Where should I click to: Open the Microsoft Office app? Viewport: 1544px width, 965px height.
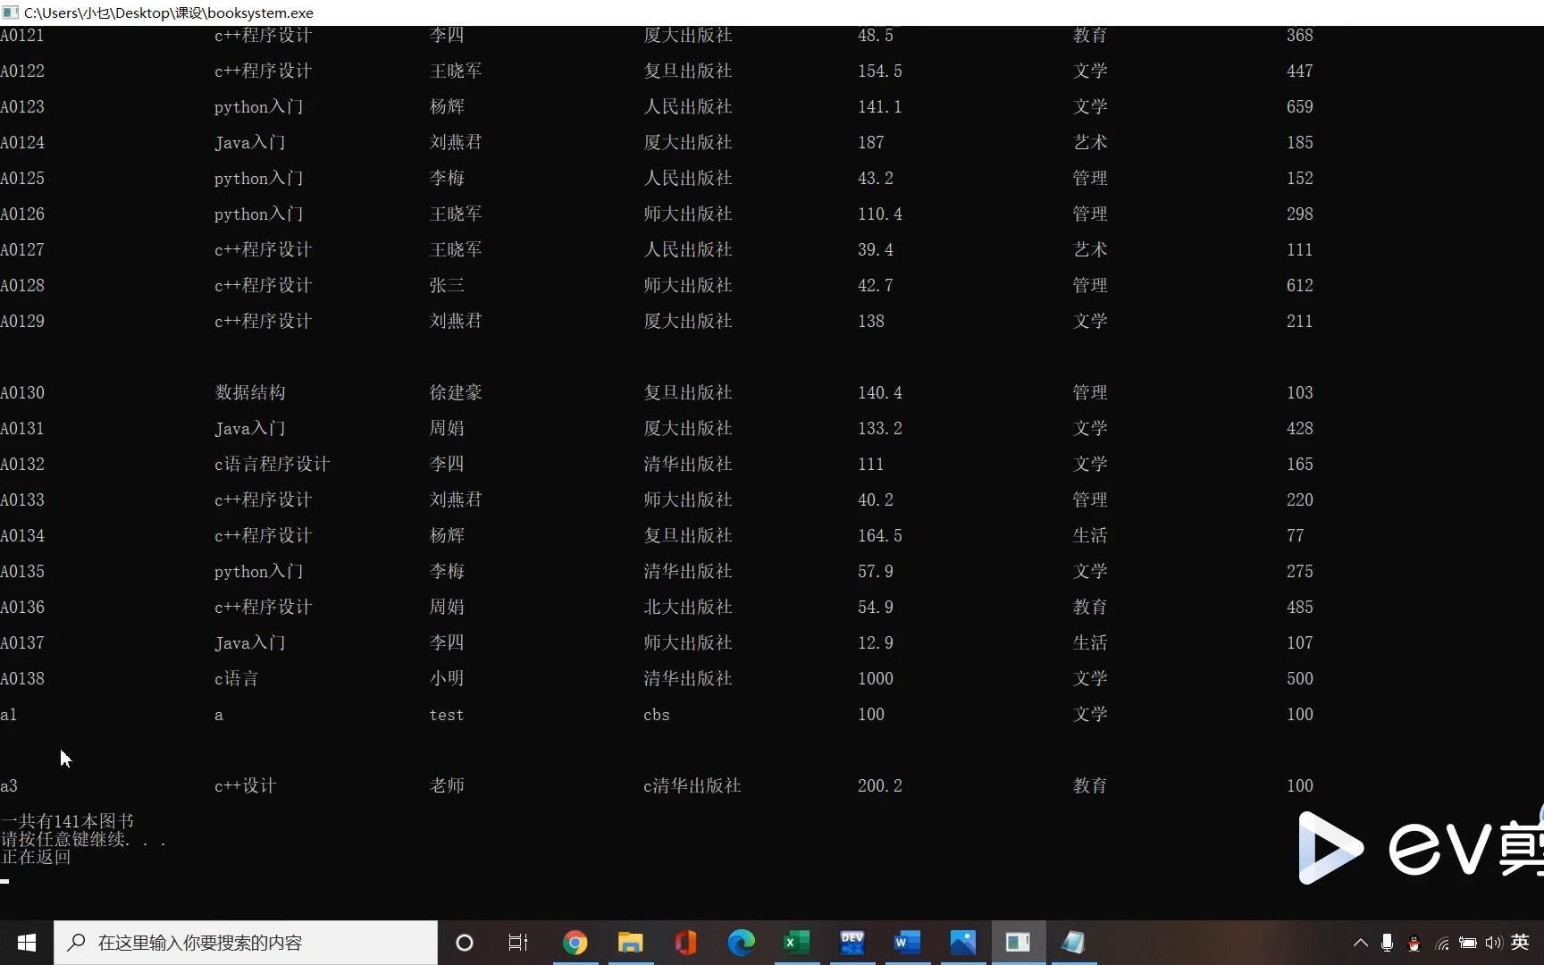point(685,942)
